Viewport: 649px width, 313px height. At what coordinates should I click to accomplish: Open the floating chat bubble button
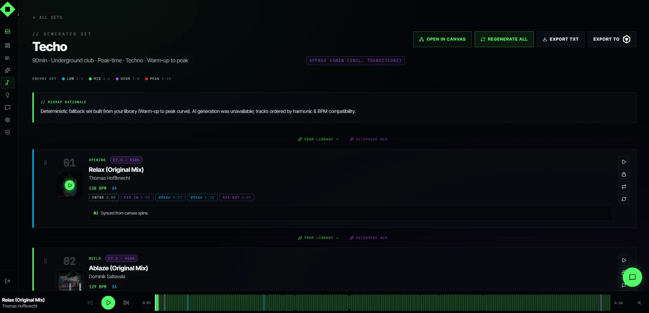tap(632, 277)
